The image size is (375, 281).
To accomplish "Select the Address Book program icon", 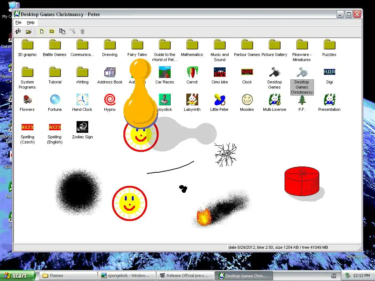I will [x=110, y=72].
